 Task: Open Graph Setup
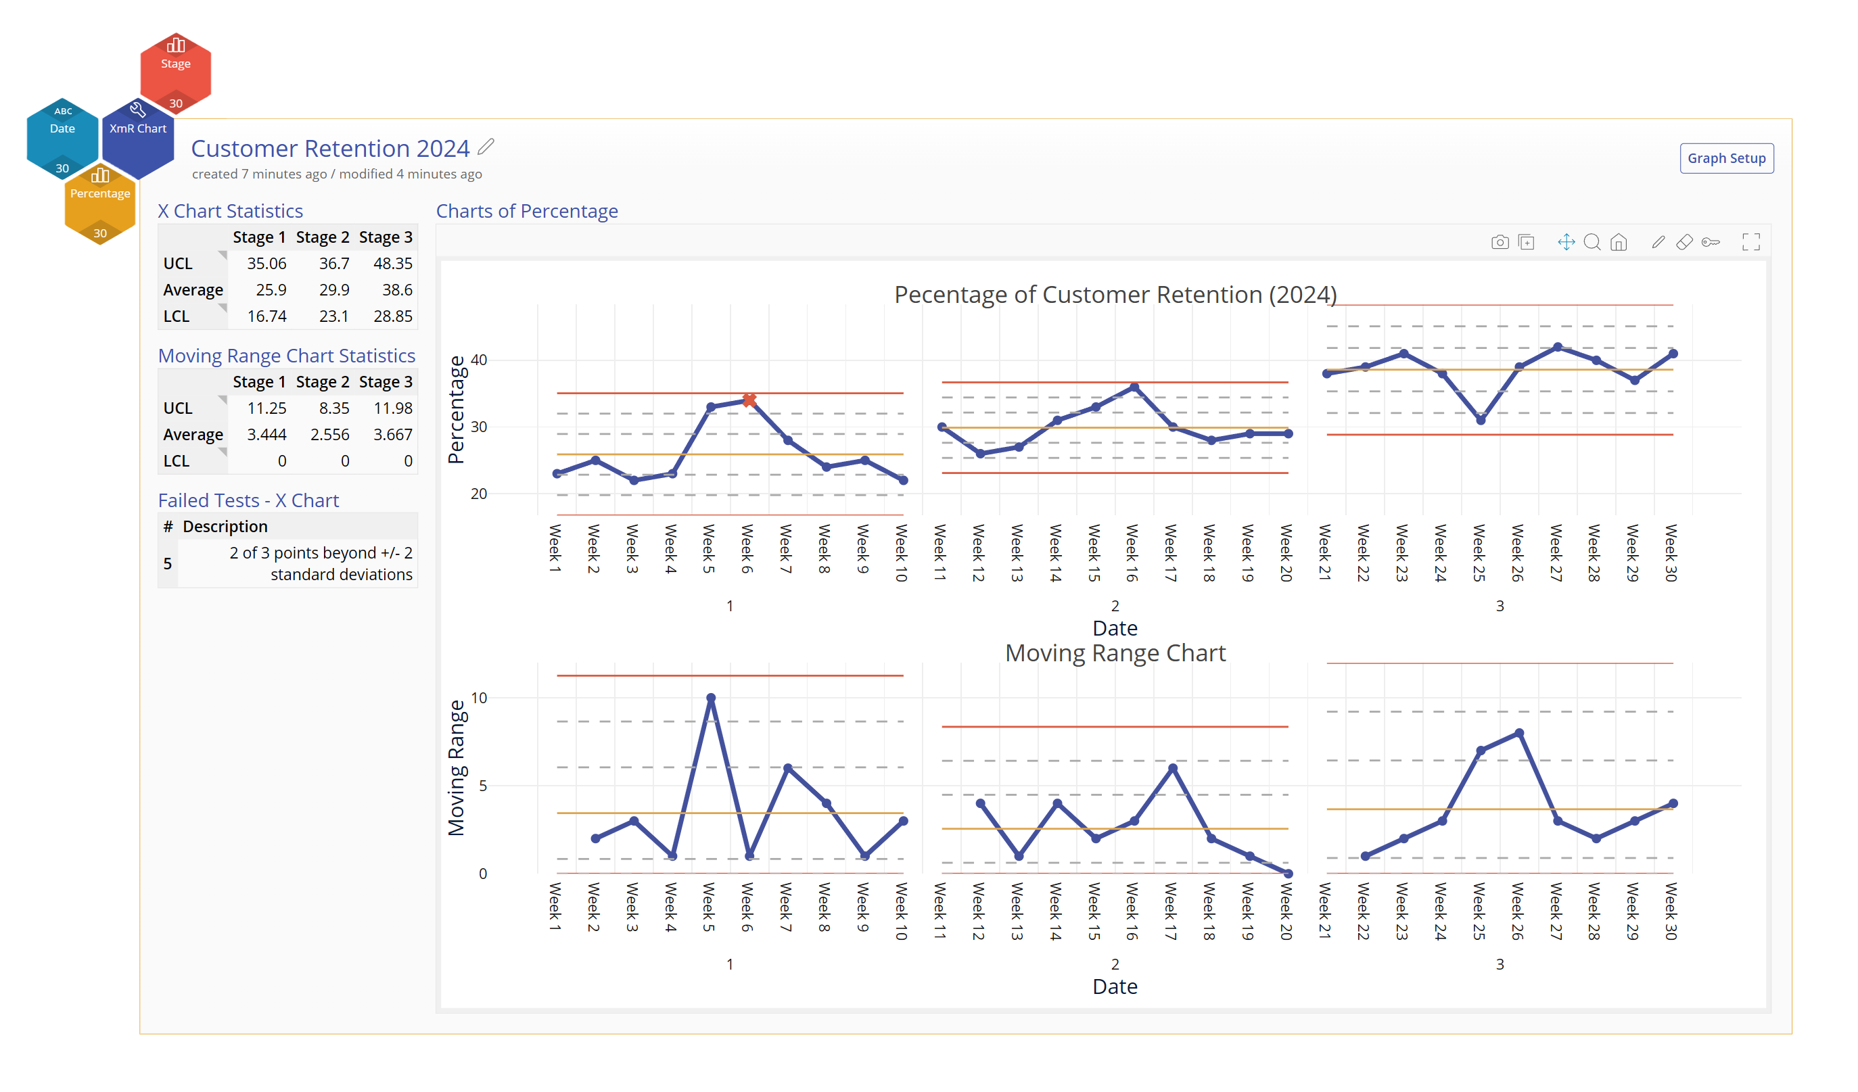pos(1726,158)
